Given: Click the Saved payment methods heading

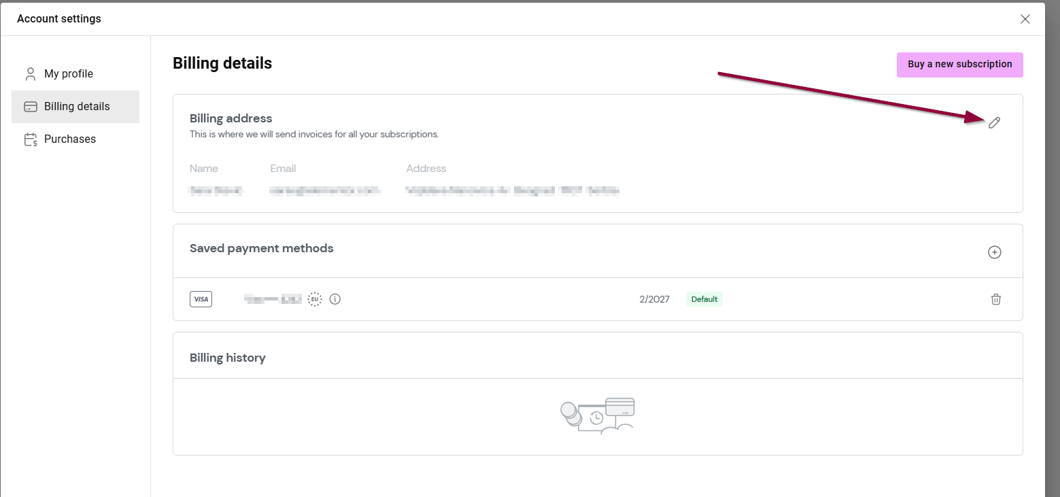Looking at the screenshot, I should click(x=261, y=248).
